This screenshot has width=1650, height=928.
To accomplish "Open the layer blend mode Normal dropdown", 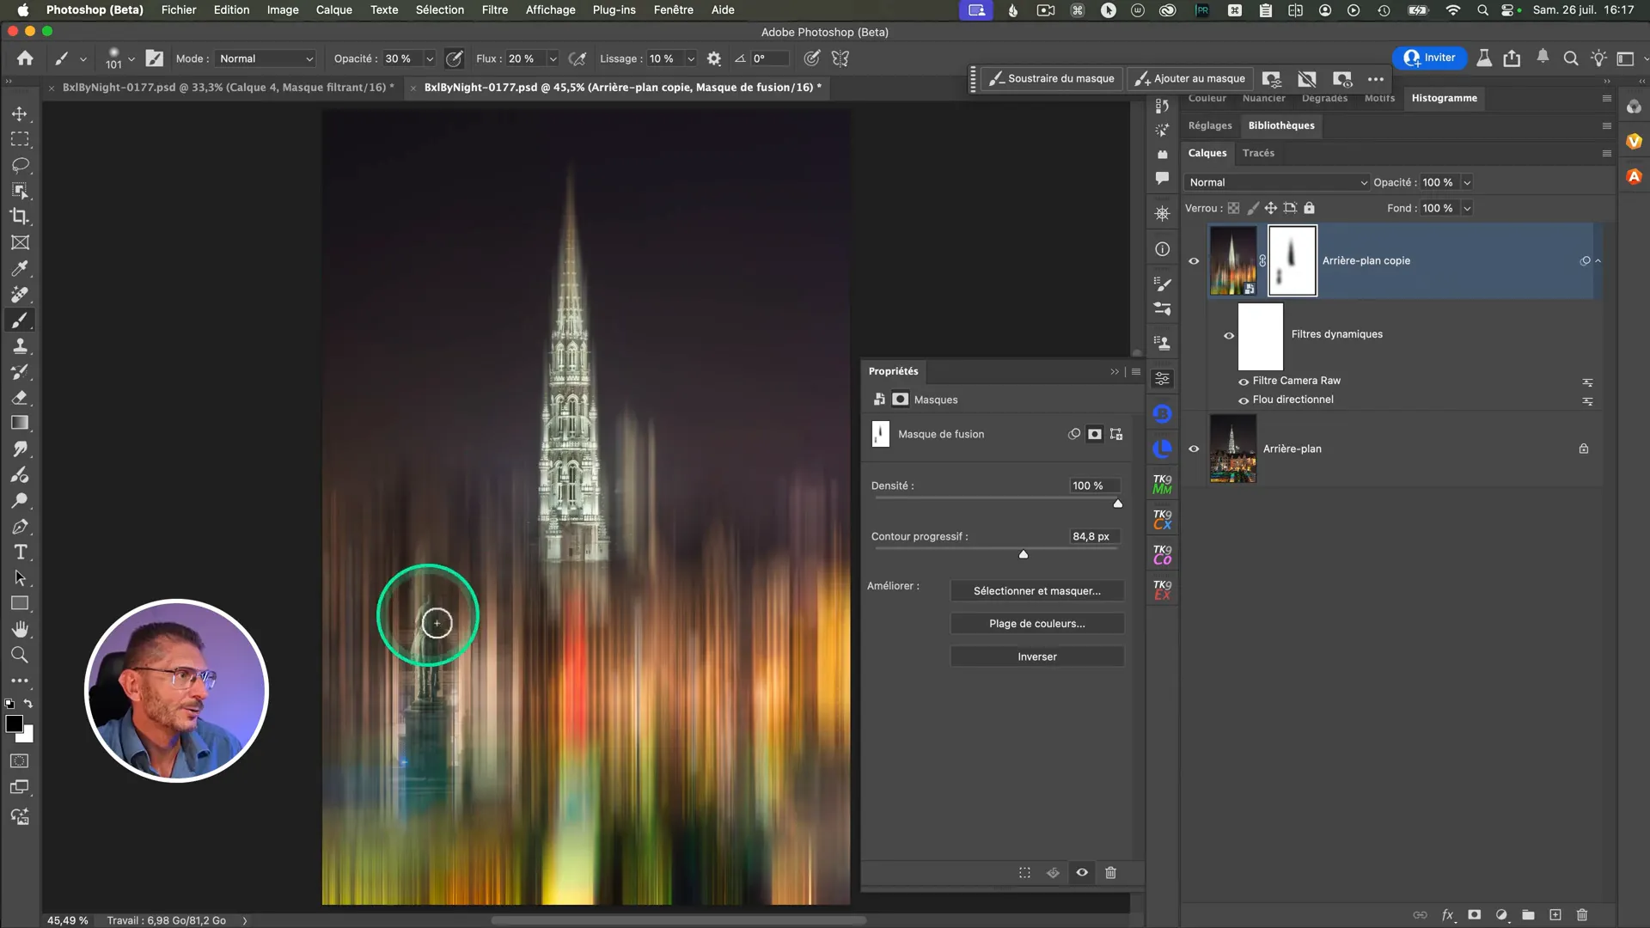I will [x=1277, y=182].
